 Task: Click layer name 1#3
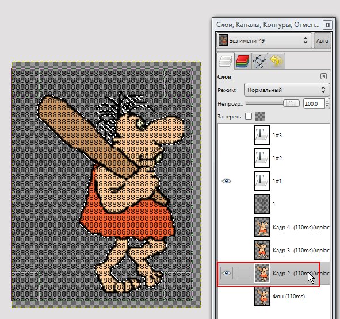(x=277, y=136)
